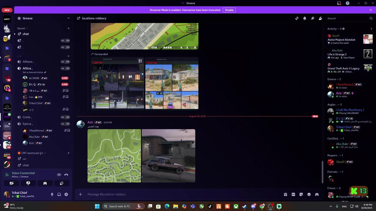Start an activity with gamepad icon
Image resolution: width=376 pixels, height=211 pixels.
[45, 183]
